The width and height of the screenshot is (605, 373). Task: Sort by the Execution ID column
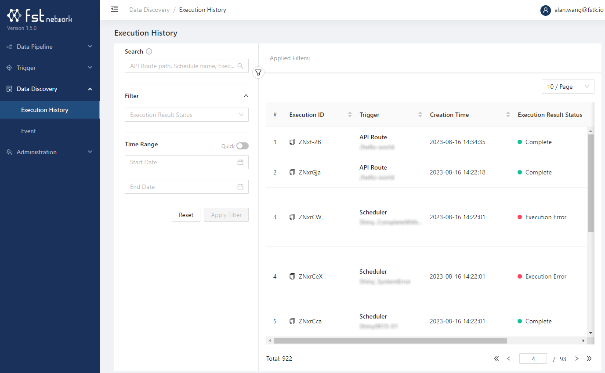coord(350,115)
